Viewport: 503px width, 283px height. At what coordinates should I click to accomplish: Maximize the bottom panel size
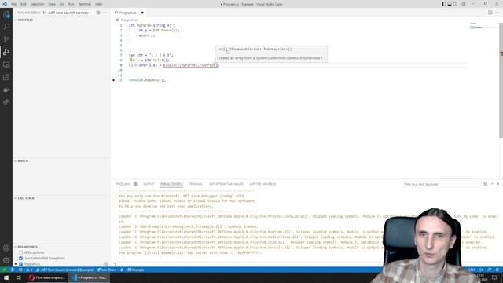[492, 184]
